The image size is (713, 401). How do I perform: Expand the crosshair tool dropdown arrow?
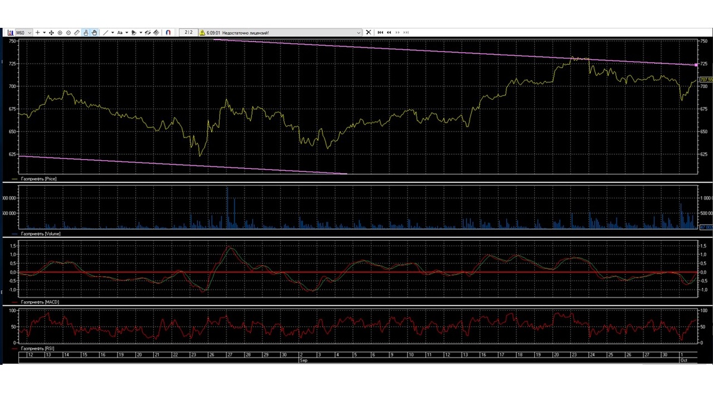[45, 33]
